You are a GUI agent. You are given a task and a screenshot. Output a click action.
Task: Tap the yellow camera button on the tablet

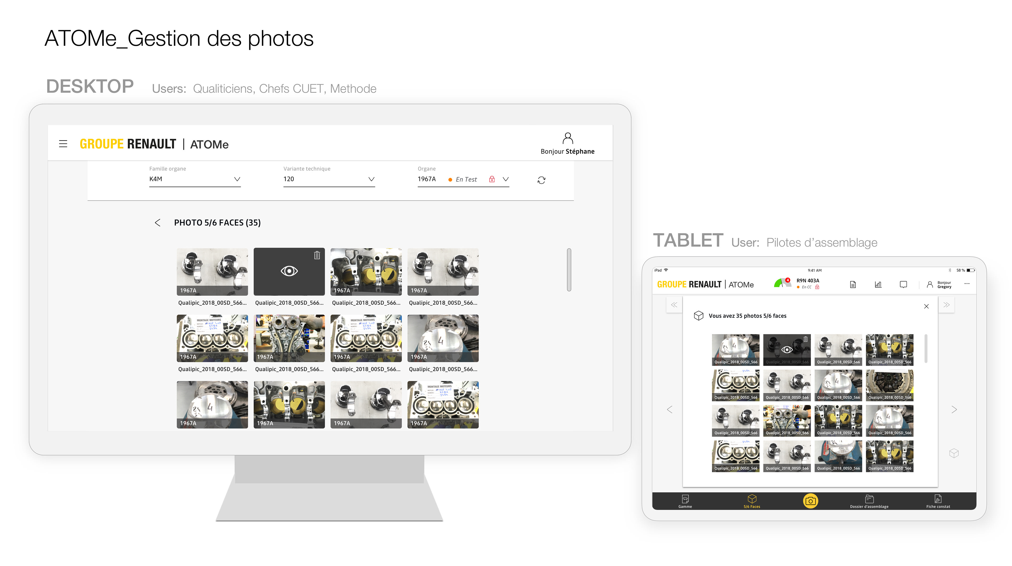point(810,501)
